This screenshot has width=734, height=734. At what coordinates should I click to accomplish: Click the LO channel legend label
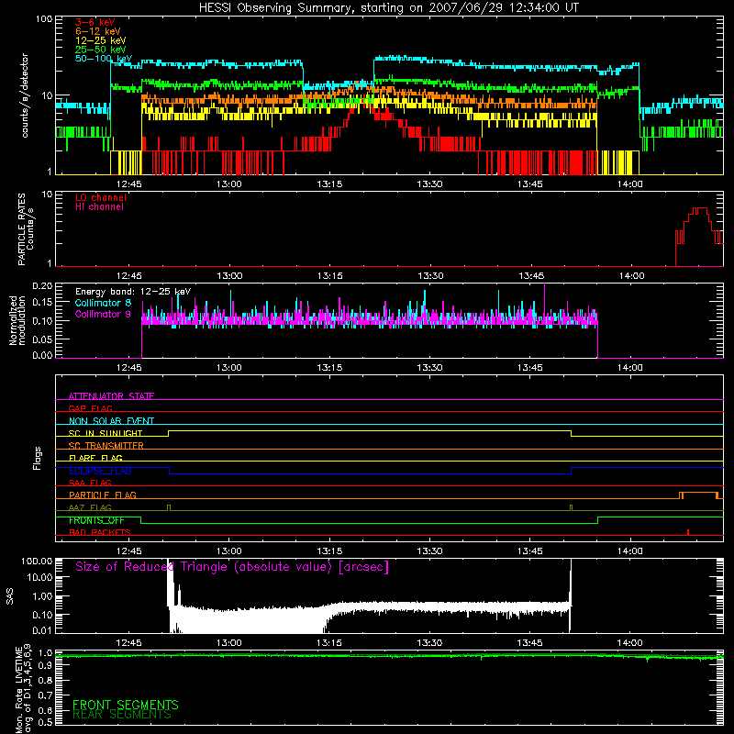[x=101, y=197]
